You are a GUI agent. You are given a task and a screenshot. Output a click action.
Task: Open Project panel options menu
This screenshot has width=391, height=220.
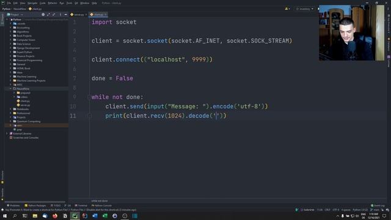pos(60,15)
